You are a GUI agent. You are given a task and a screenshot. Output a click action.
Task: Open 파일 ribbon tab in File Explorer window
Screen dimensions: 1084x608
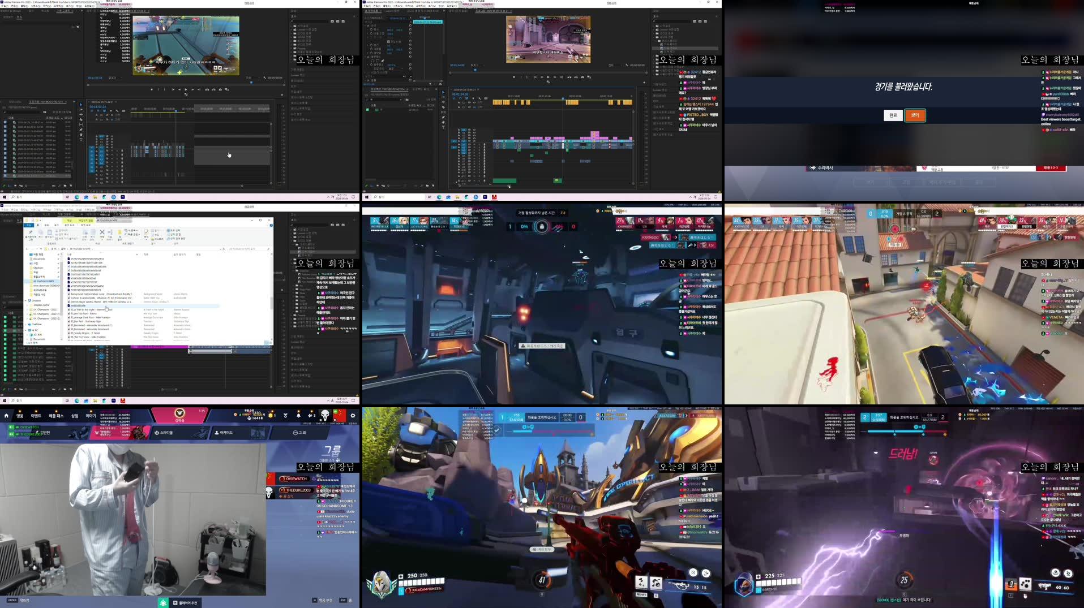pyautogui.click(x=28, y=225)
